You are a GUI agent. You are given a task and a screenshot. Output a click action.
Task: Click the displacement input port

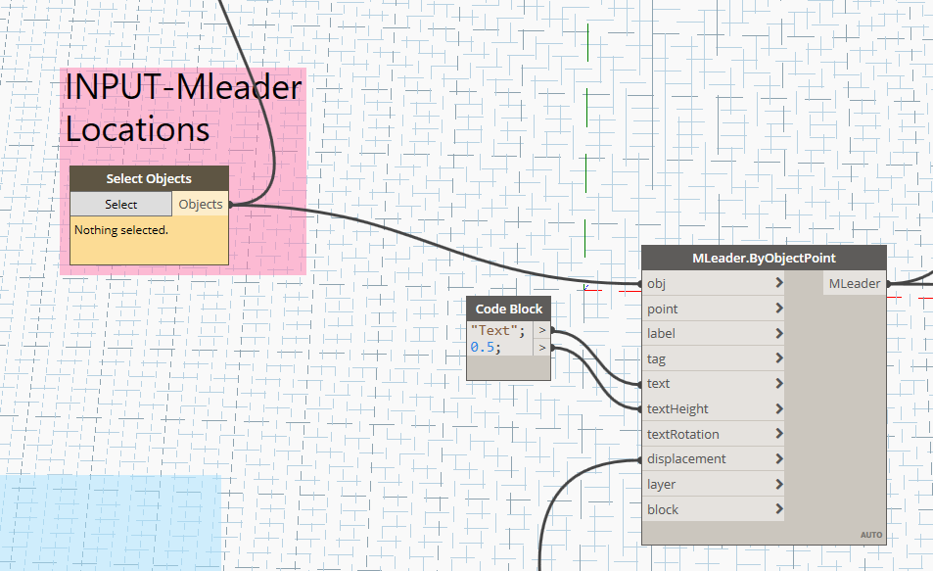coord(713,459)
